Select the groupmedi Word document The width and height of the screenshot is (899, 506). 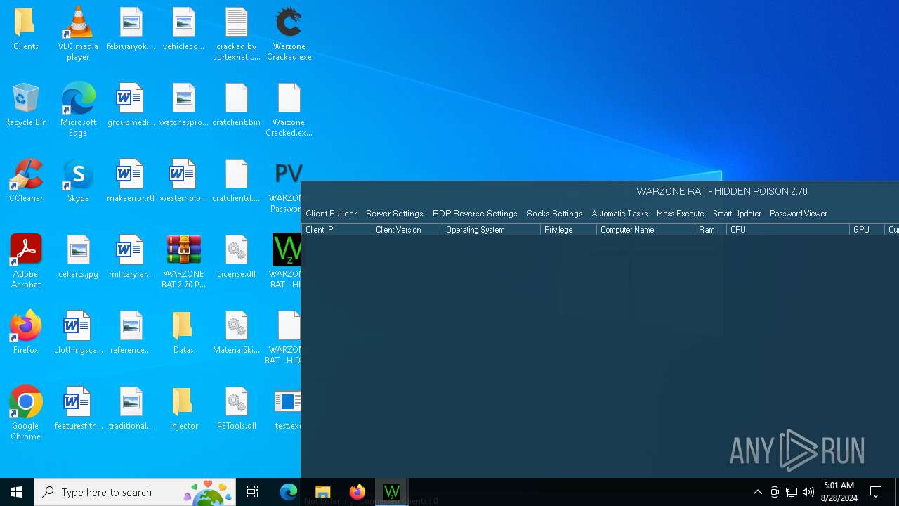(131, 105)
